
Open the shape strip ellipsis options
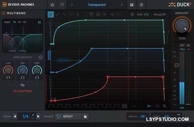coord(134,106)
